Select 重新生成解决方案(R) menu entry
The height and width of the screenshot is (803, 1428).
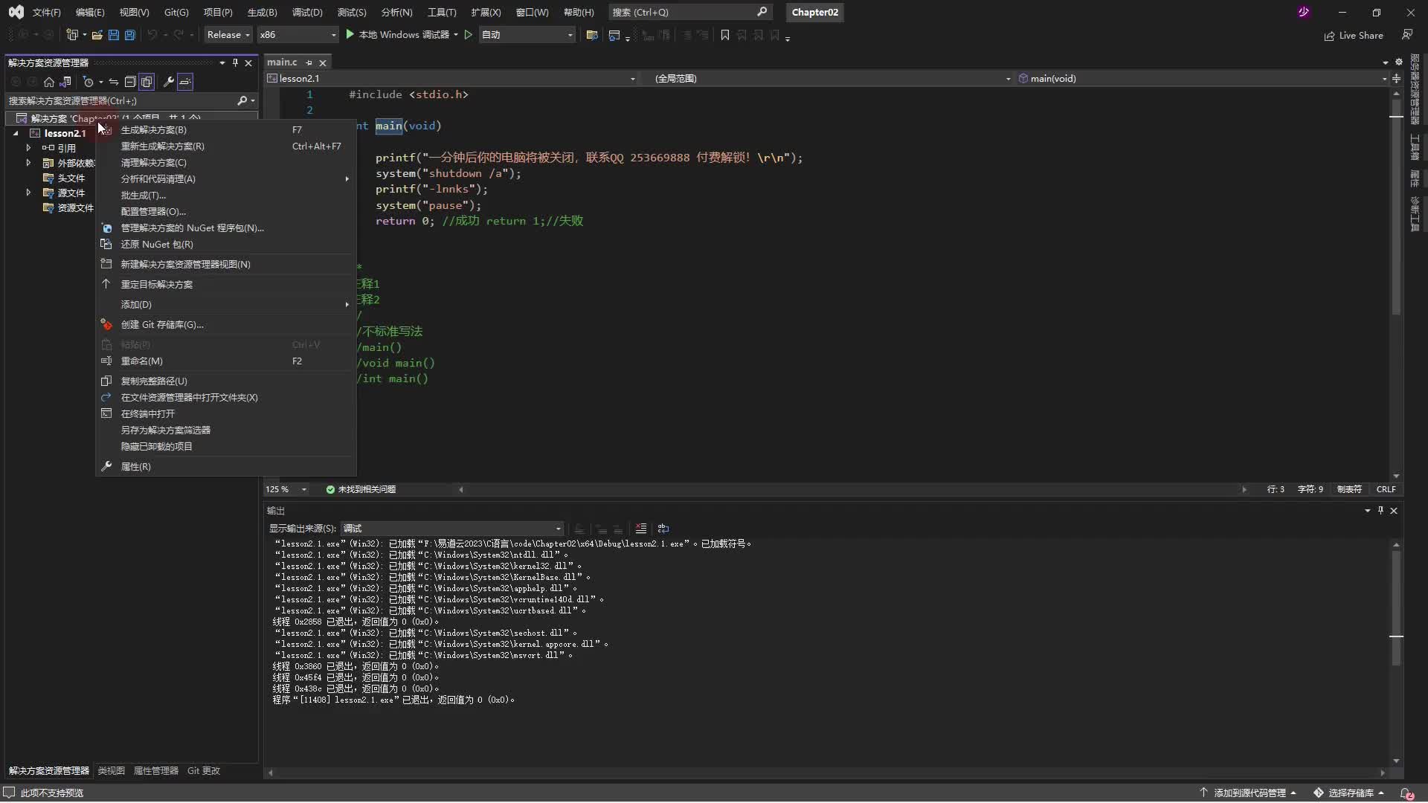226,146
